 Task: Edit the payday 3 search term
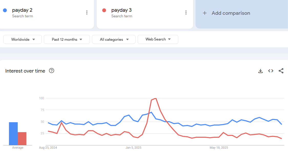(x=121, y=10)
